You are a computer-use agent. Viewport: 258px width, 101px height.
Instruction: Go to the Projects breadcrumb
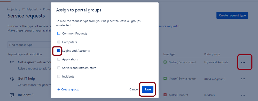click(x=12, y=9)
